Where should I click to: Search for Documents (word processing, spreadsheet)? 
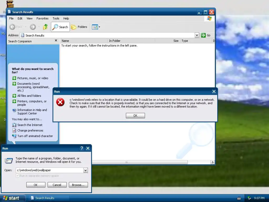click(33, 87)
